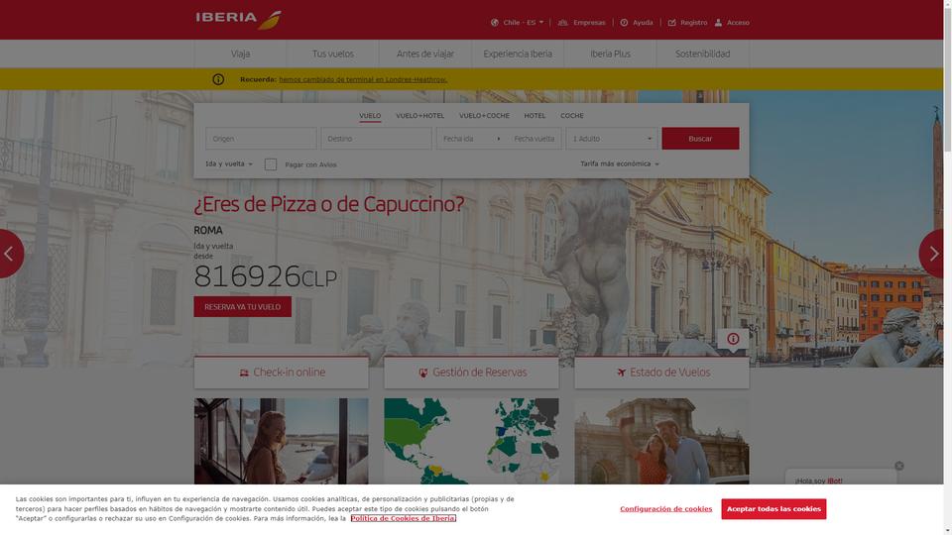Close the iBot chat bubble
This screenshot has height=535, width=952.
(x=899, y=466)
